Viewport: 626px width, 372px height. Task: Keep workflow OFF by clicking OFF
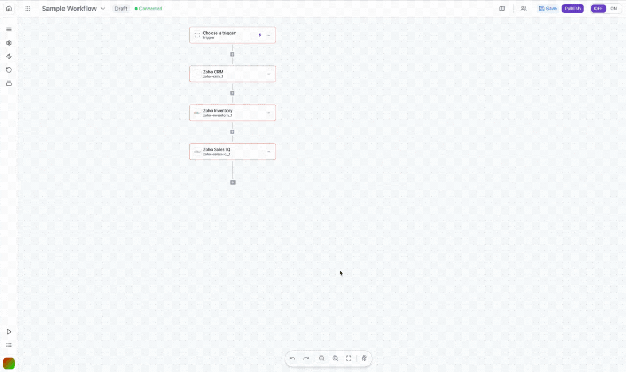598,8
